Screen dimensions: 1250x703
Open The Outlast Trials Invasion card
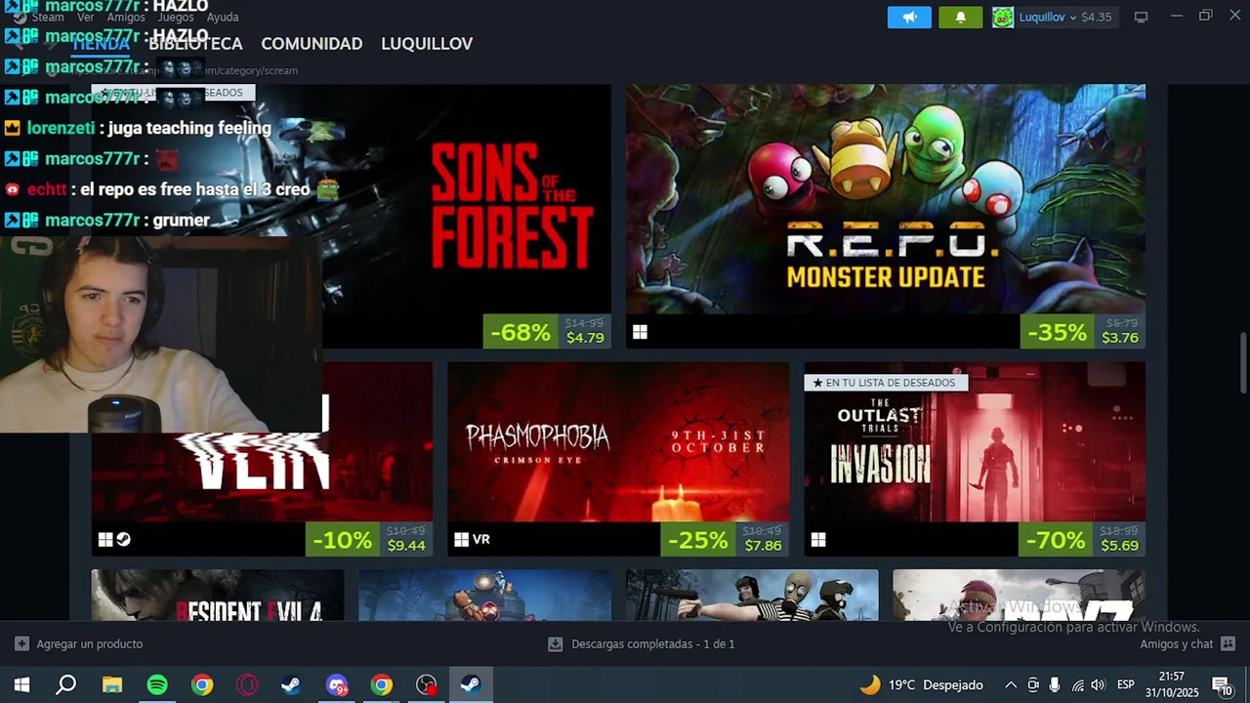pyautogui.click(x=975, y=459)
